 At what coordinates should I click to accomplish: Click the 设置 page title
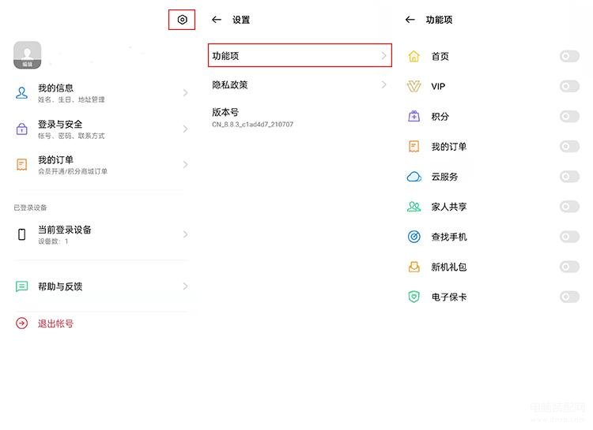[241, 20]
